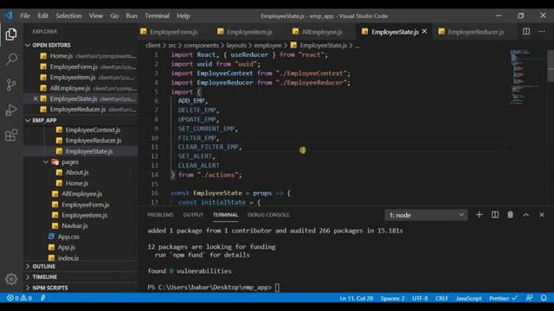Open Home.js from Open Editors list

click(x=81, y=55)
